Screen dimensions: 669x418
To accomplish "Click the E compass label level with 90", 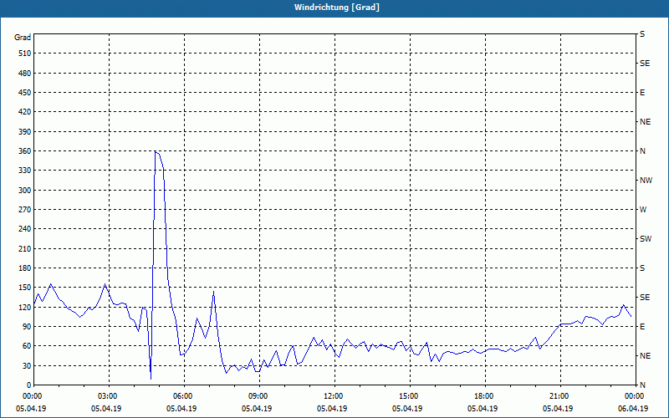I will pos(642,327).
